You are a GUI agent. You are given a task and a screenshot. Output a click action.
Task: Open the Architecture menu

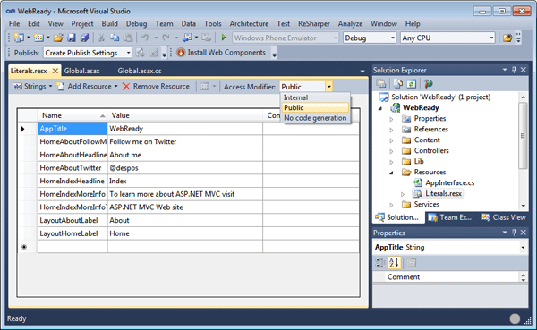coord(249,23)
